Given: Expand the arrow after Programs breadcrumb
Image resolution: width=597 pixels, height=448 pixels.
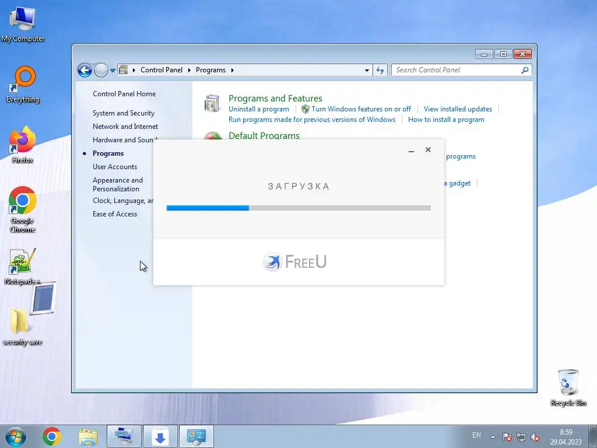Looking at the screenshot, I should pos(232,70).
